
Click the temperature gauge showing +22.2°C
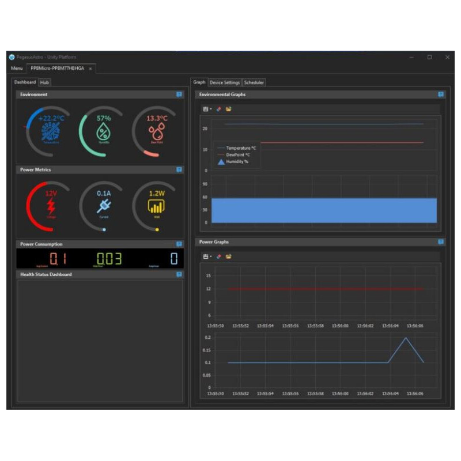click(50, 131)
